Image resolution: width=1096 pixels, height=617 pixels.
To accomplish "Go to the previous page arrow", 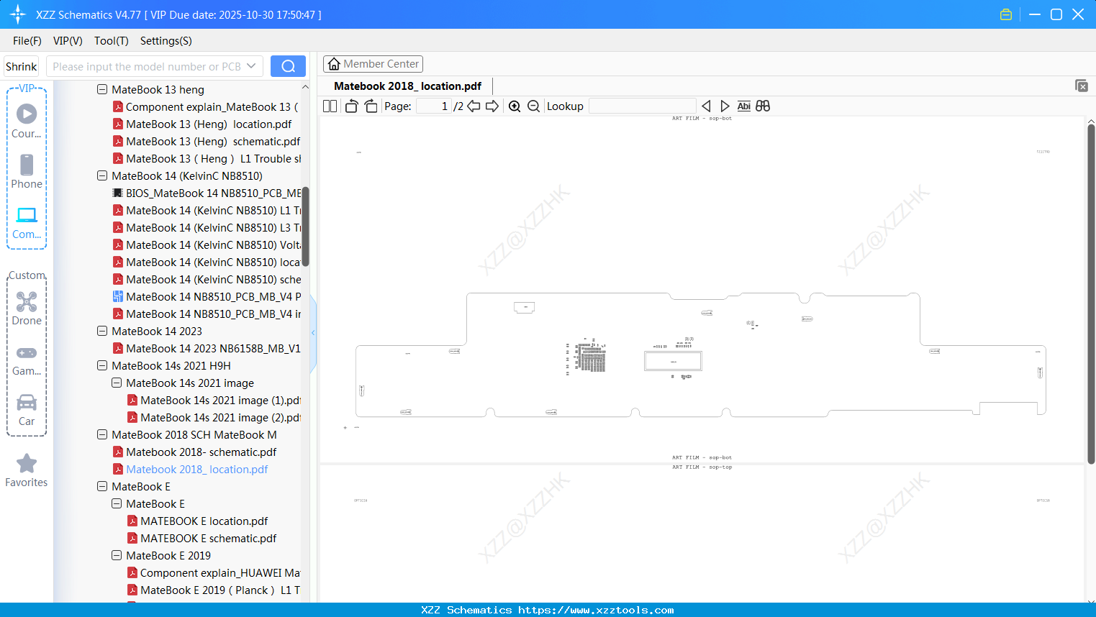I will pyautogui.click(x=474, y=106).
